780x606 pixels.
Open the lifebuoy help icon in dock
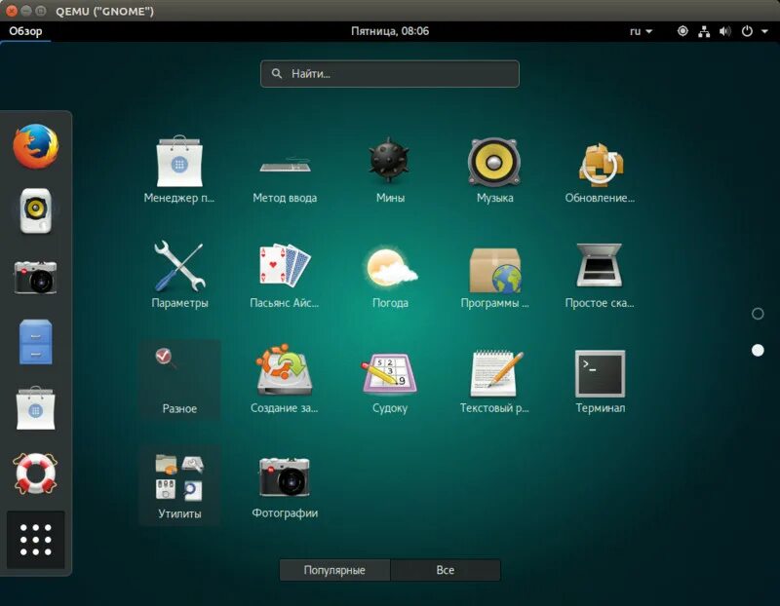tap(35, 473)
